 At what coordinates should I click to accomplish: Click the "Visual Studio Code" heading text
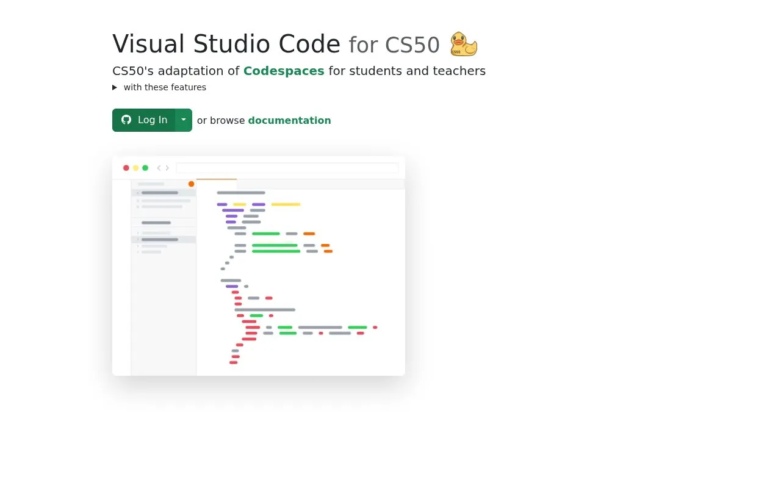coord(226,44)
